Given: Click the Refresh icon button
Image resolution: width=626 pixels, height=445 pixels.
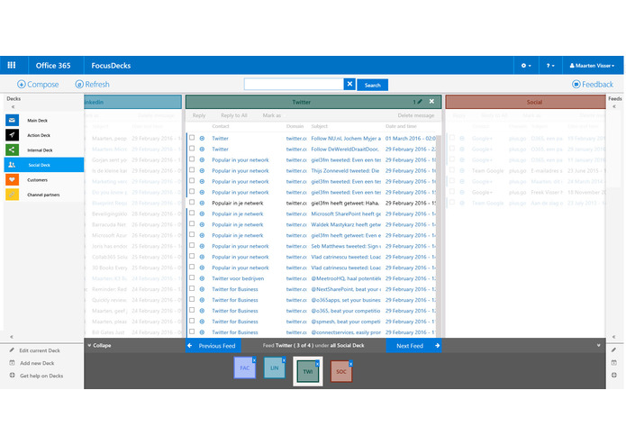Looking at the screenshot, I should point(79,84).
